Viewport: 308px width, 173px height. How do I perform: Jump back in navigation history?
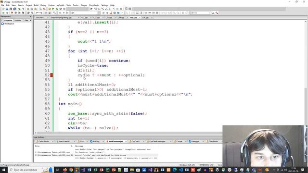(3, 13)
